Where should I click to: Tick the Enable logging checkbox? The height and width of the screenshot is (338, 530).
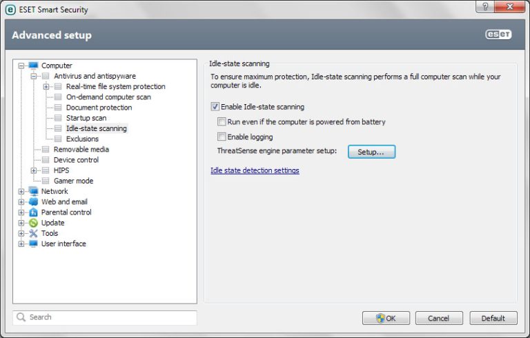coord(222,137)
